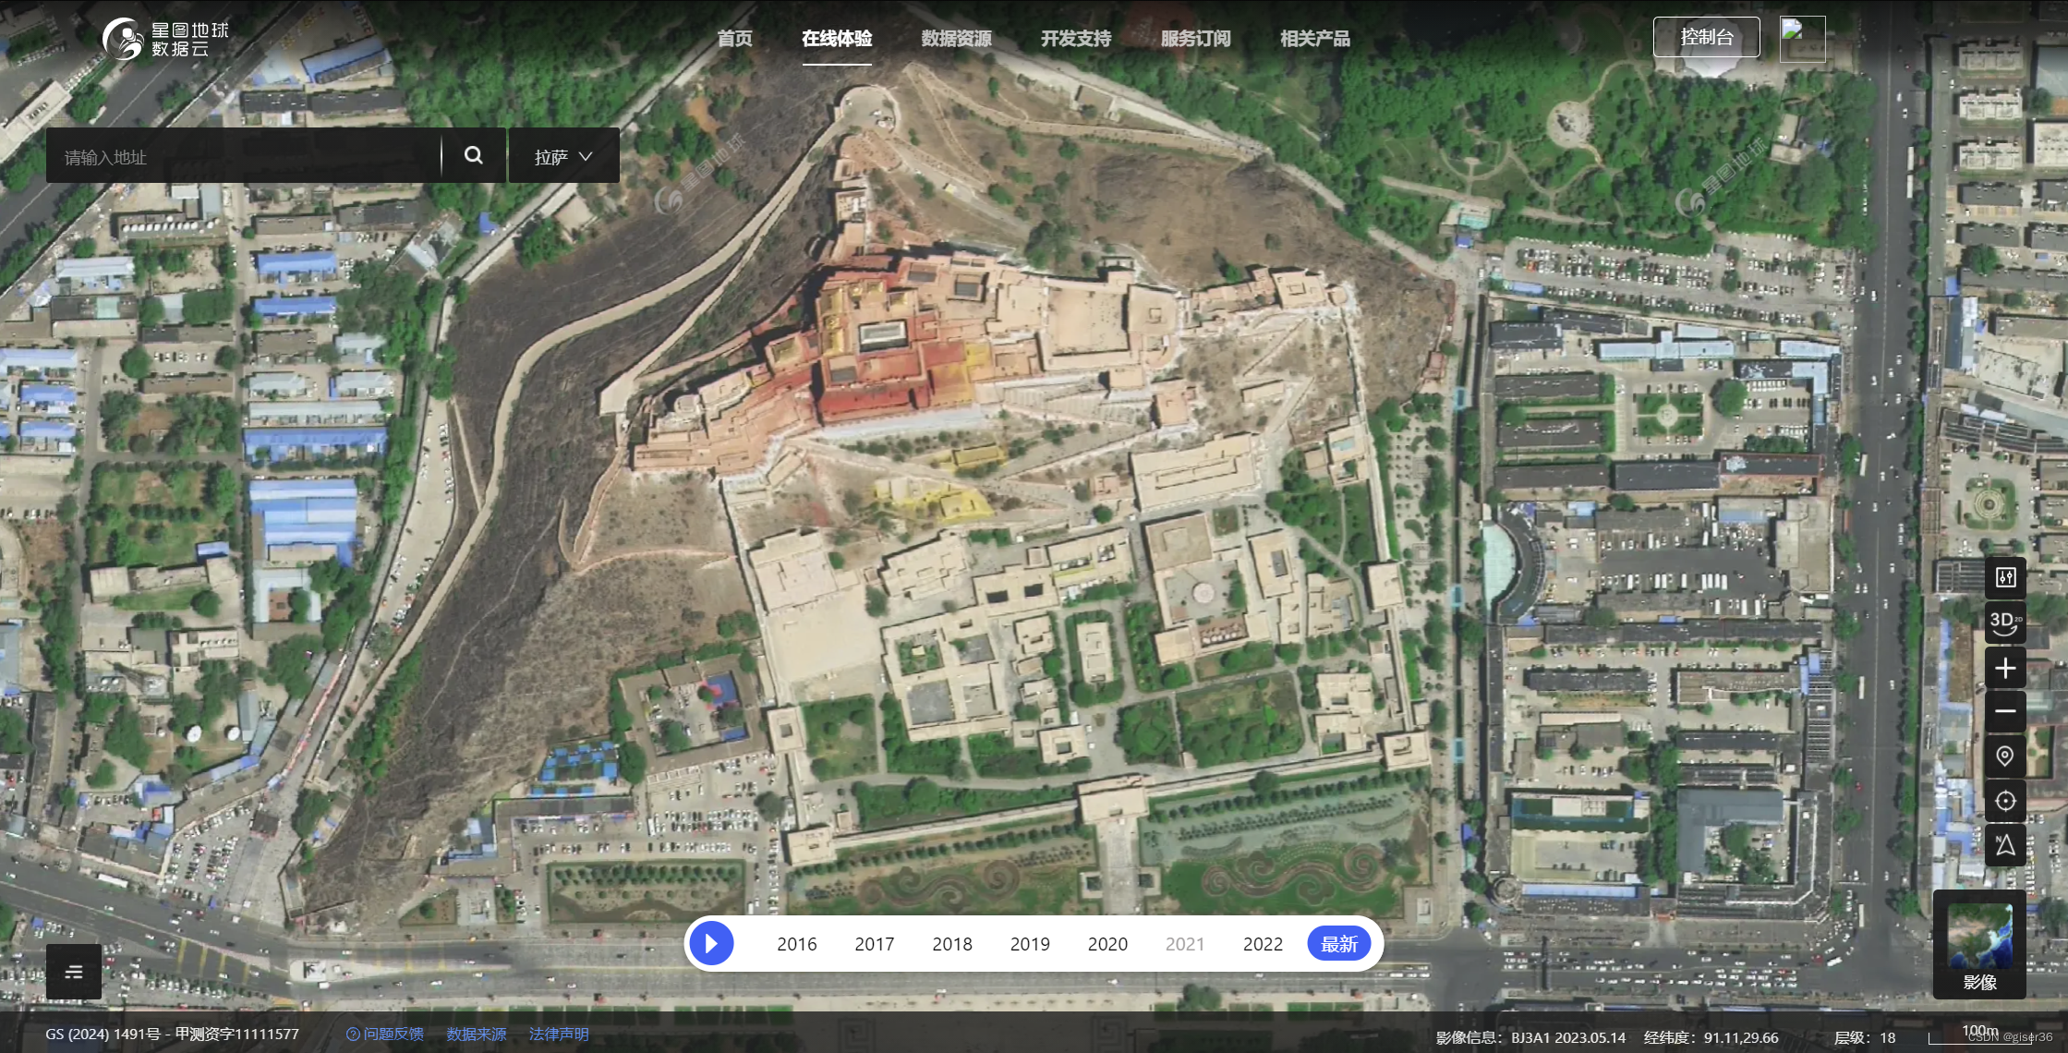Play the imagery timeline animation
This screenshot has width=2068, height=1053.
(x=711, y=943)
